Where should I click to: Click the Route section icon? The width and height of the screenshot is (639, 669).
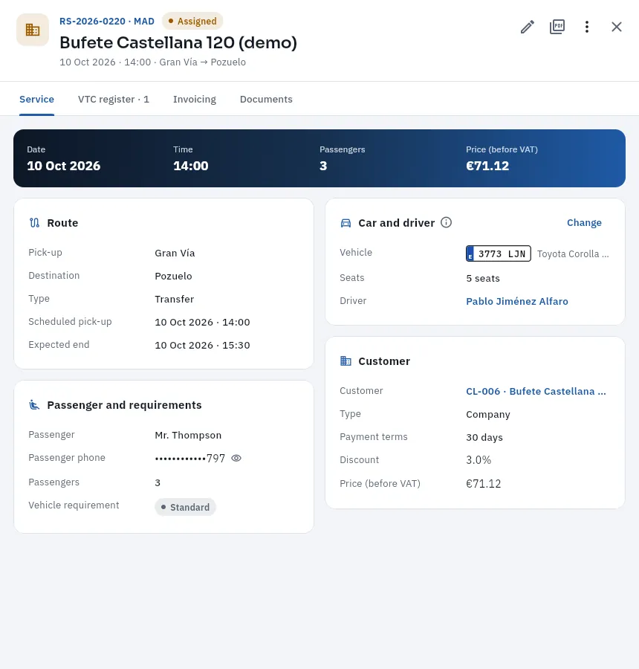(x=35, y=223)
